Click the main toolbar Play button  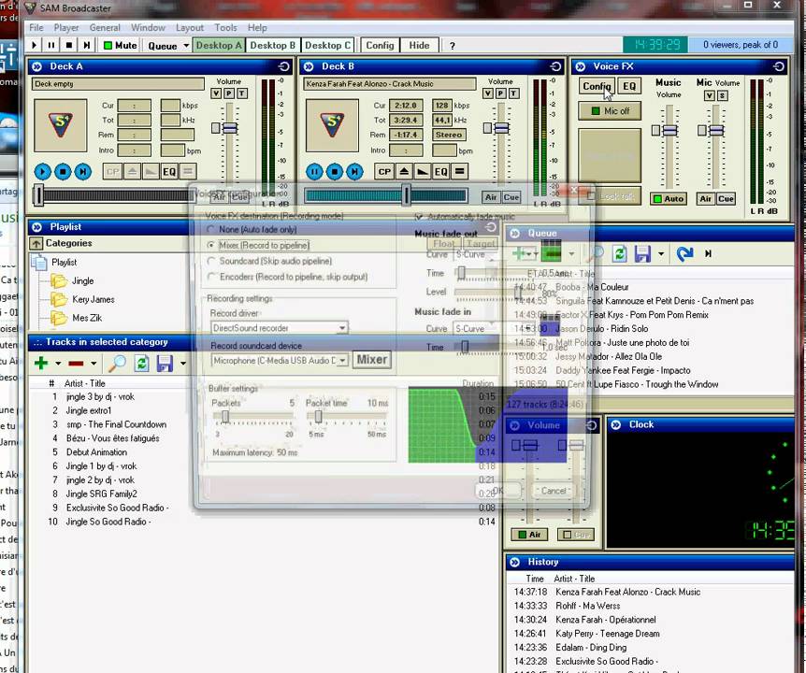pos(34,45)
